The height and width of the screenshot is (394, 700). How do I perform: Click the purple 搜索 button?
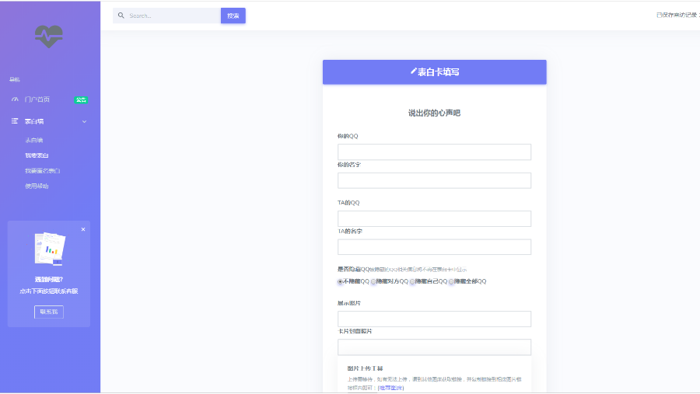pyautogui.click(x=233, y=16)
